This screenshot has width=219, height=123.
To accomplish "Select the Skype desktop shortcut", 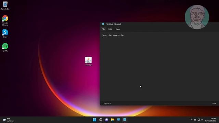I will [x=5, y=33].
